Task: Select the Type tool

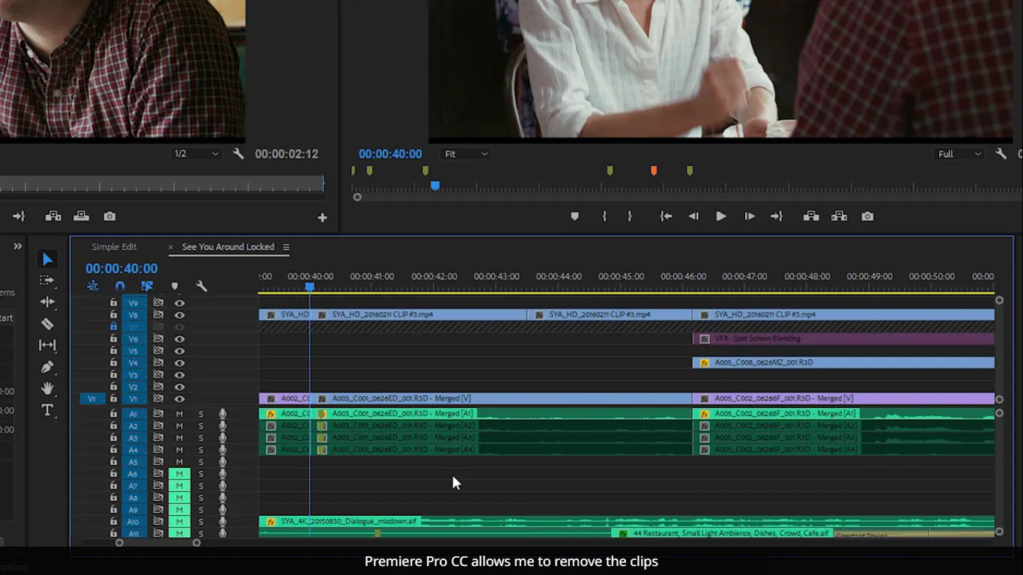Action: coord(47,410)
